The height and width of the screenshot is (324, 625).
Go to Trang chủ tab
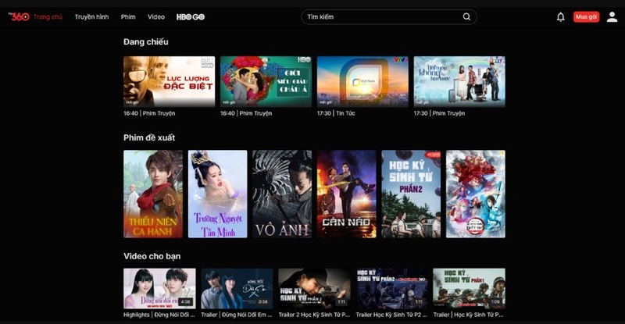48,16
